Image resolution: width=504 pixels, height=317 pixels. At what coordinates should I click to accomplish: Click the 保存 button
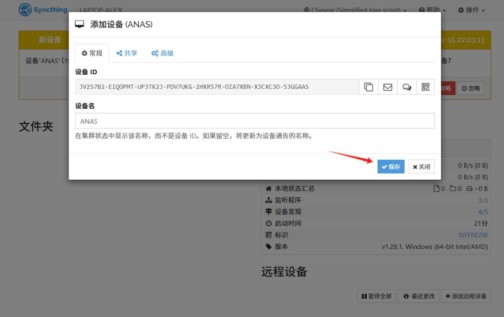pyautogui.click(x=391, y=167)
